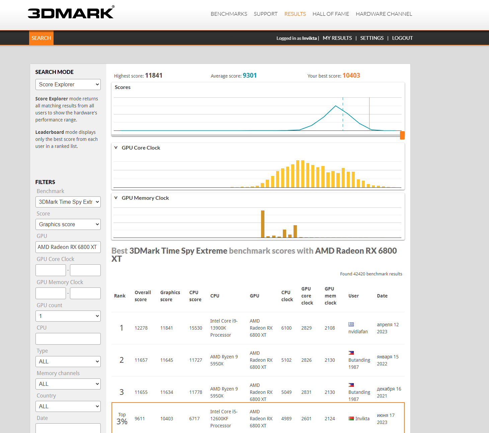The width and height of the screenshot is (489, 433).
Task: Open the Hall of Fame page
Action: 331,14
